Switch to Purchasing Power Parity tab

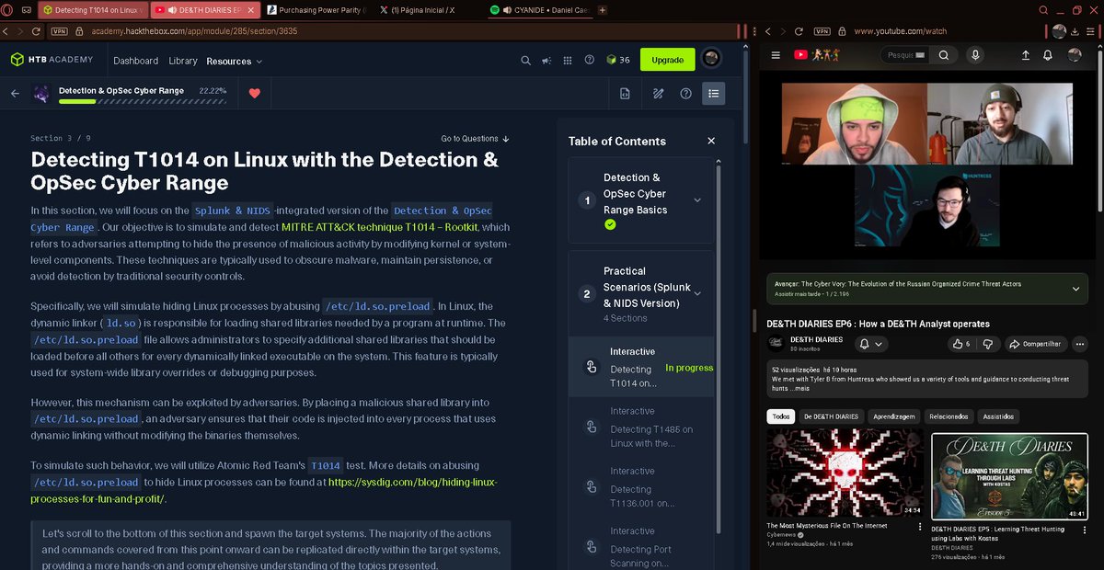point(316,10)
